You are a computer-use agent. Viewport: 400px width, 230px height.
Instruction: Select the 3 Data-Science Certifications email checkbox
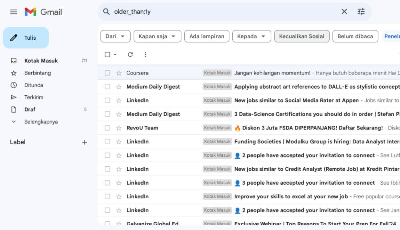107,114
